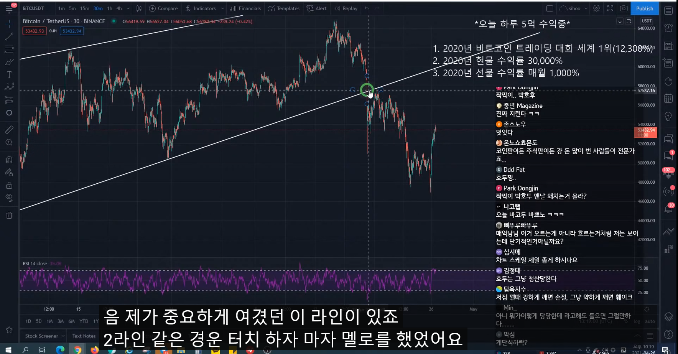Select the crosshair cursor tool

(9, 24)
